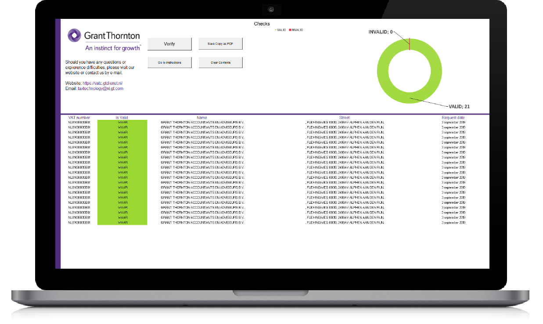
Task: Select the 'VALID; 21' data label
Action: [x=459, y=107]
